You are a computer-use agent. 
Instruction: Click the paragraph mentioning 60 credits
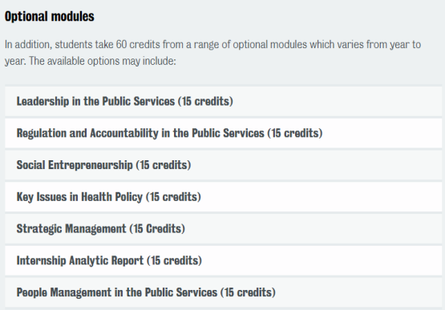point(212,53)
